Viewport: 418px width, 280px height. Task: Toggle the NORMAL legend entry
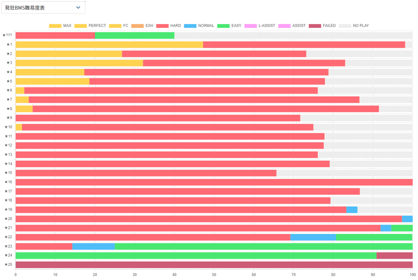[199, 26]
